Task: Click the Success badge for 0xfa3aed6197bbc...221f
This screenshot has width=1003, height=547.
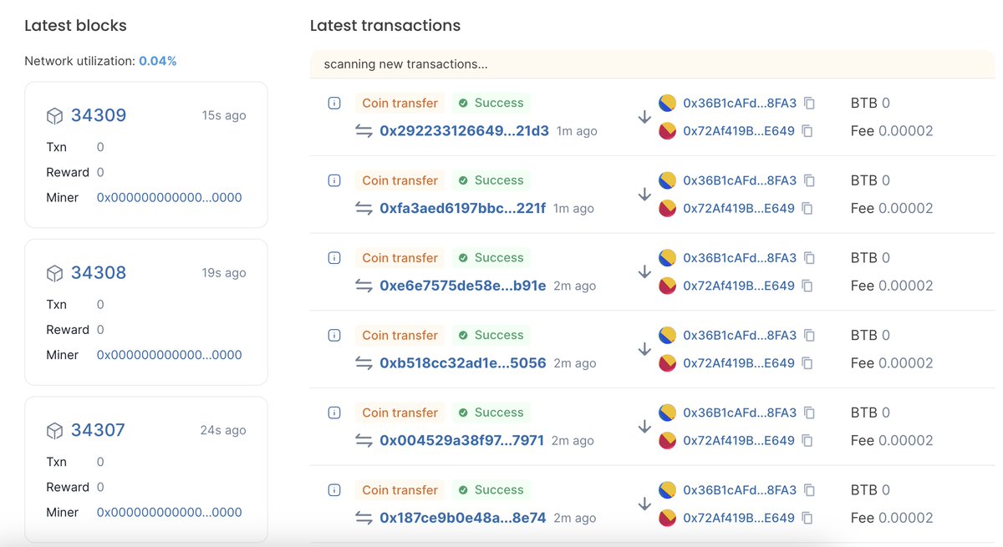Action: 491,180
